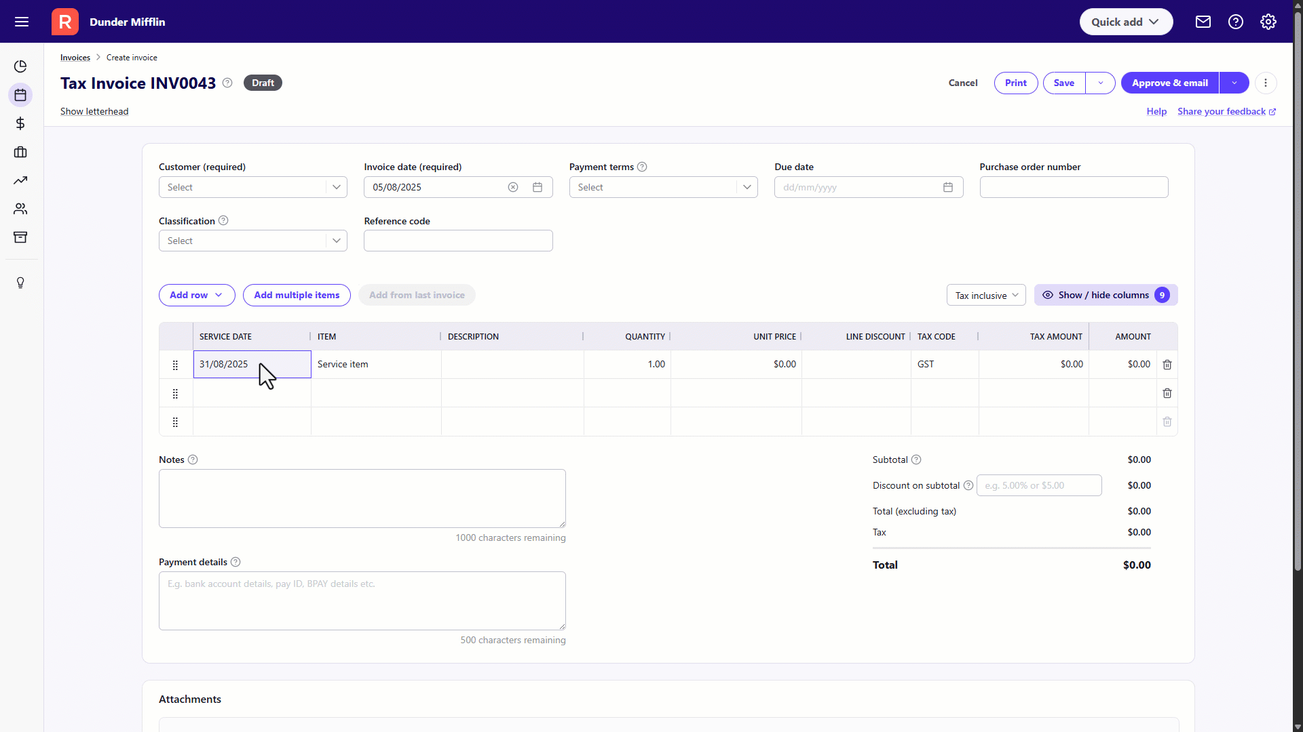
Task: Click in the Purchase order number field
Action: [x=1074, y=187]
